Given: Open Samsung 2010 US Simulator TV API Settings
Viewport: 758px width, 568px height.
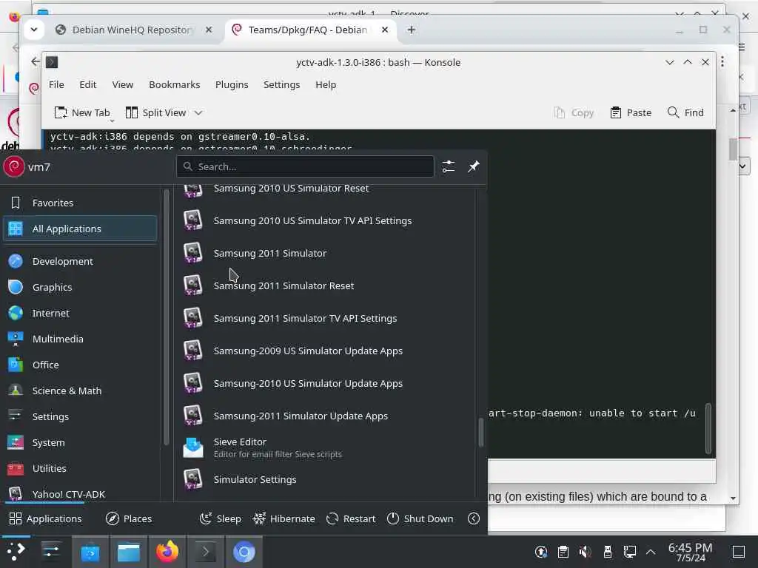Looking at the screenshot, I should click(324, 220).
